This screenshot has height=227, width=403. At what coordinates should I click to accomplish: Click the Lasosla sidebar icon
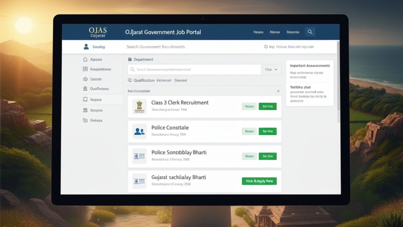(85, 79)
